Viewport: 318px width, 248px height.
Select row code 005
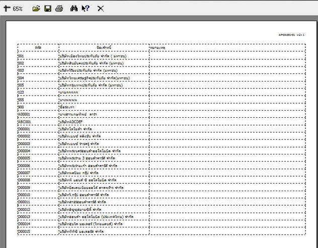click(21, 85)
